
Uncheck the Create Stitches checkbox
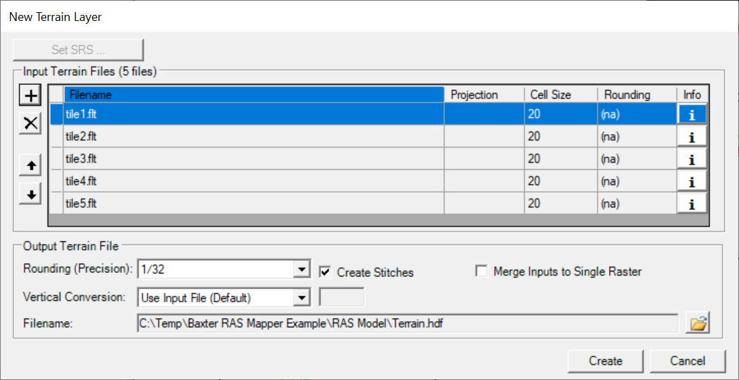point(326,272)
